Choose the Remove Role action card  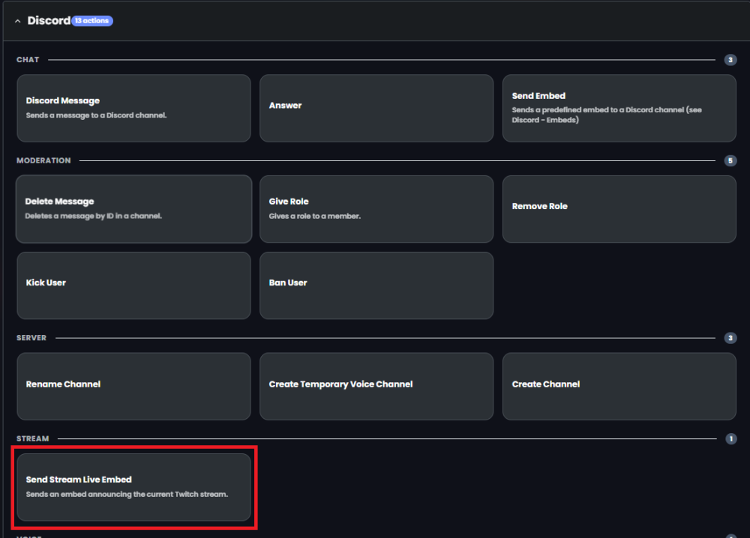(x=619, y=209)
